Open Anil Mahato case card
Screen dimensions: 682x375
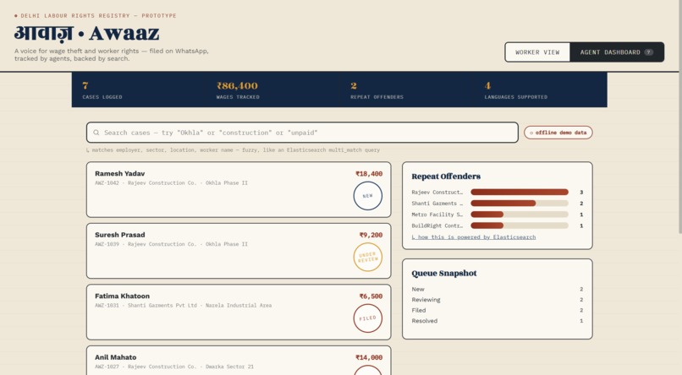[239, 361]
